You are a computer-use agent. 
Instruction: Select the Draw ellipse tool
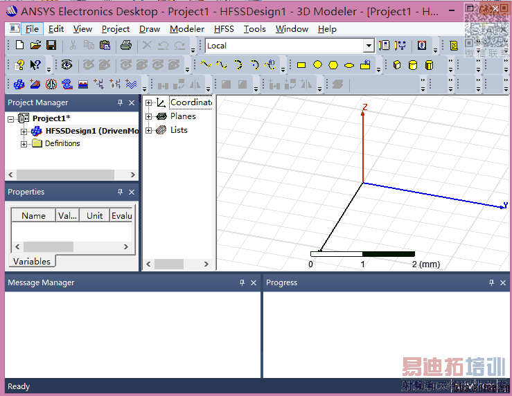pos(349,65)
